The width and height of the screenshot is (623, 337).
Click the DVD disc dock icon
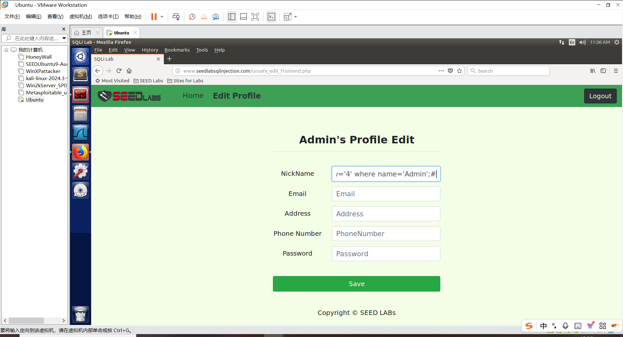point(80,190)
